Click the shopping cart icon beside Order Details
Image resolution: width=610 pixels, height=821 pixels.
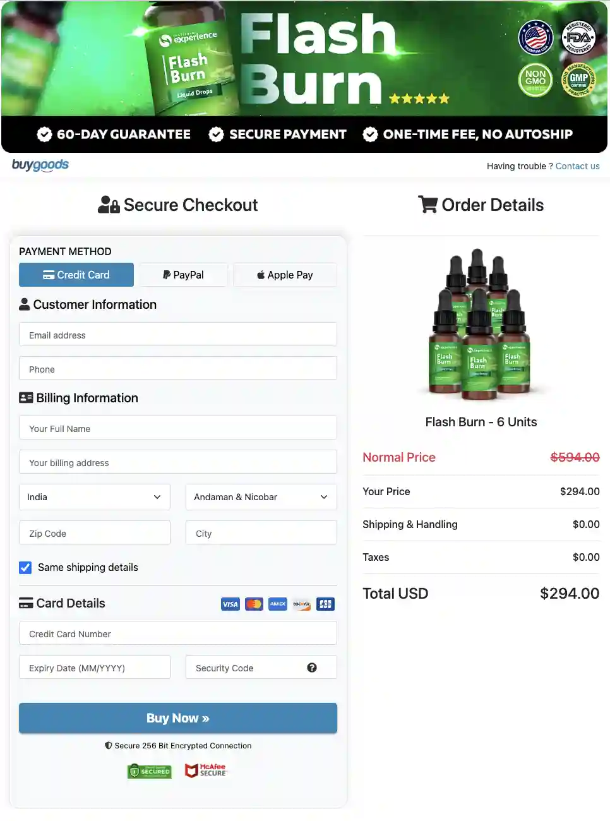[x=428, y=204]
